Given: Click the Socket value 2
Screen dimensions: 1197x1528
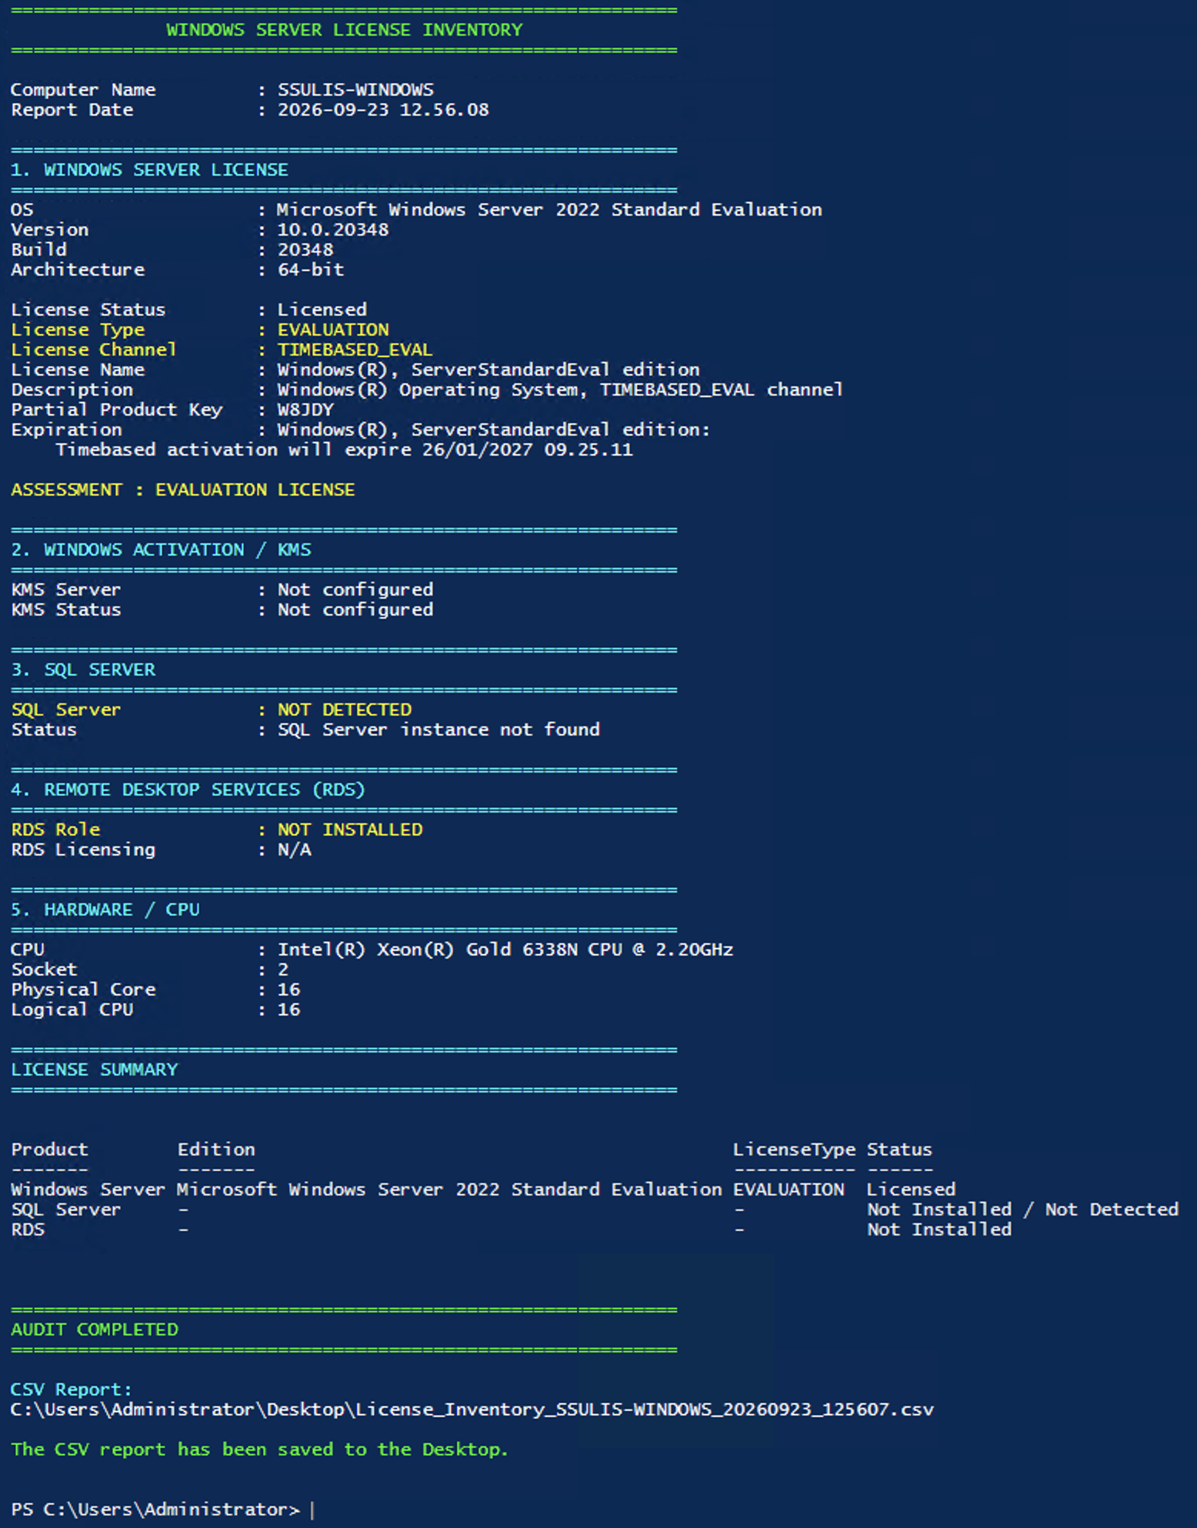Looking at the screenshot, I should 283,970.
